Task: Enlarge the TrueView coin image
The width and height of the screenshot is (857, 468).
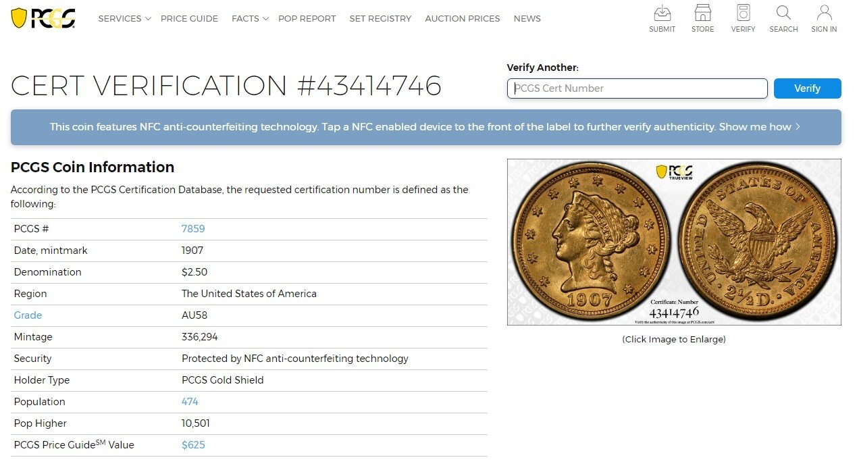Action: (674, 242)
